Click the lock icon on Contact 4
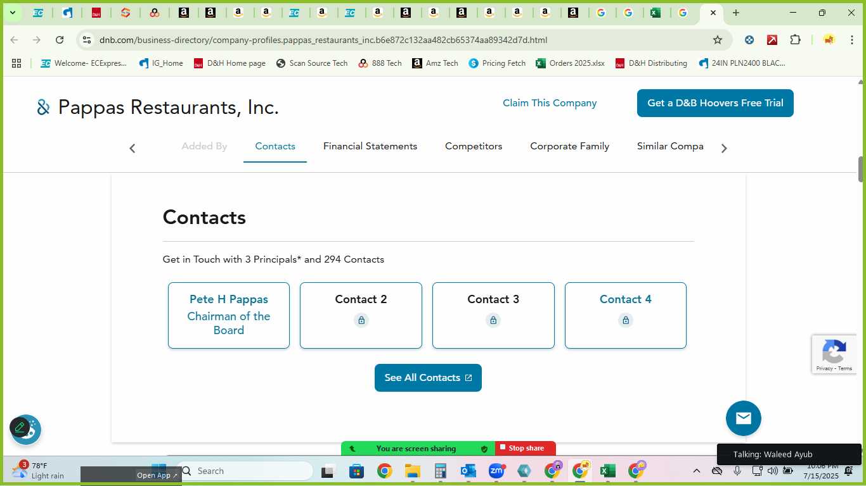 626,320
